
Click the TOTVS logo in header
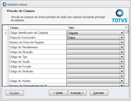click(120, 16)
